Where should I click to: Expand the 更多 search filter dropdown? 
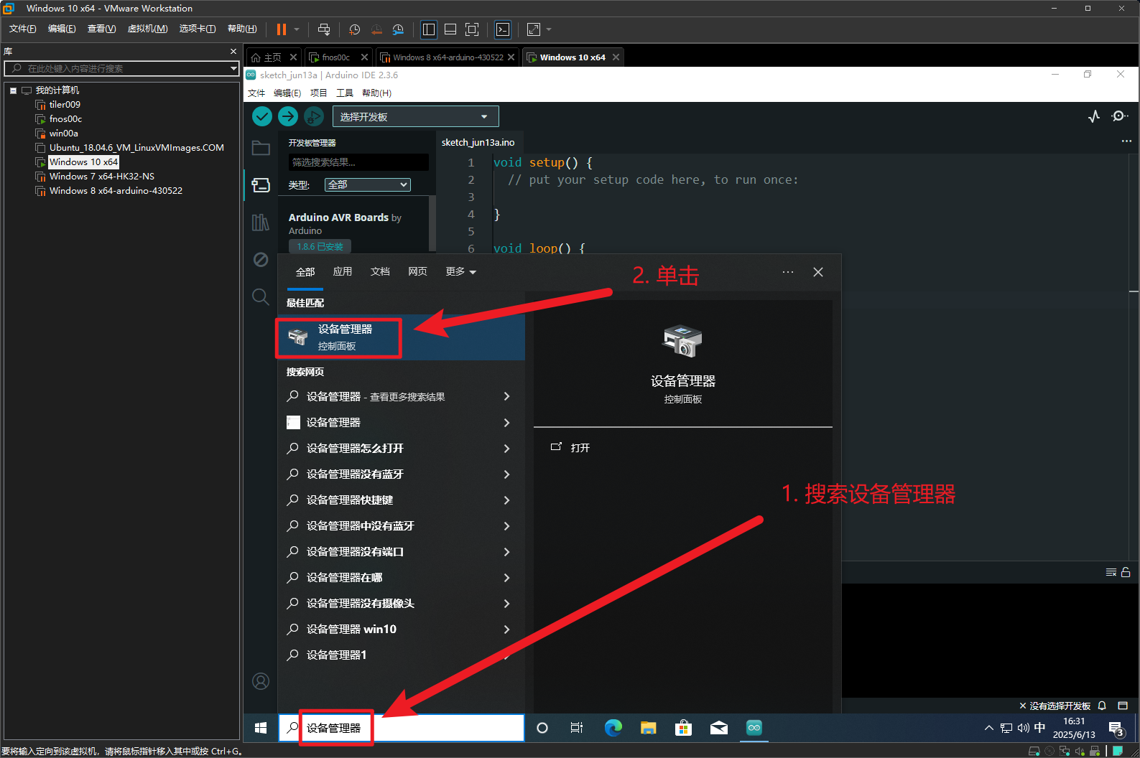point(460,271)
